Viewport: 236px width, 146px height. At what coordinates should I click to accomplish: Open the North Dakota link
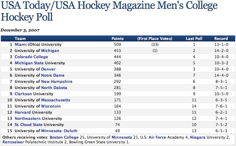54,88
